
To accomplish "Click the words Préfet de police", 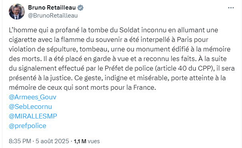I will pyautogui.click(x=129, y=68).
